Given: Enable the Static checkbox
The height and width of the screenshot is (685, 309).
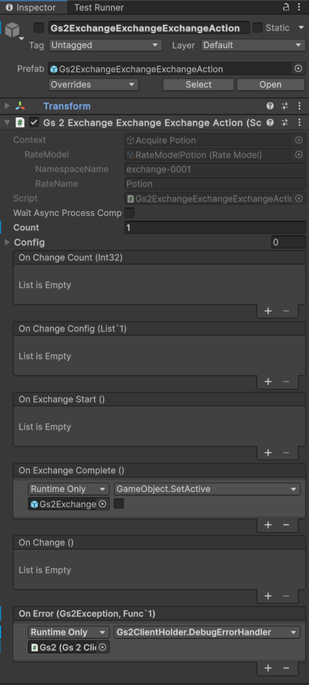Looking at the screenshot, I should 258,28.
